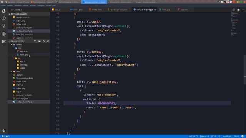
Task: Open the Manage gear at bottom left
Action: [x=4, y=130]
